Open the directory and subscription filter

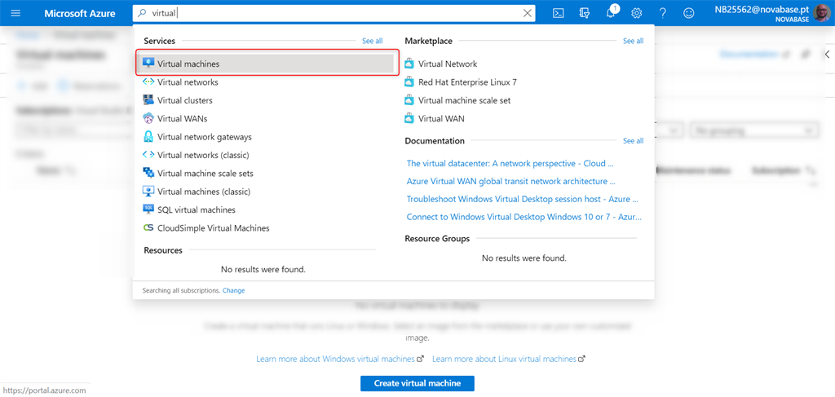(x=584, y=13)
